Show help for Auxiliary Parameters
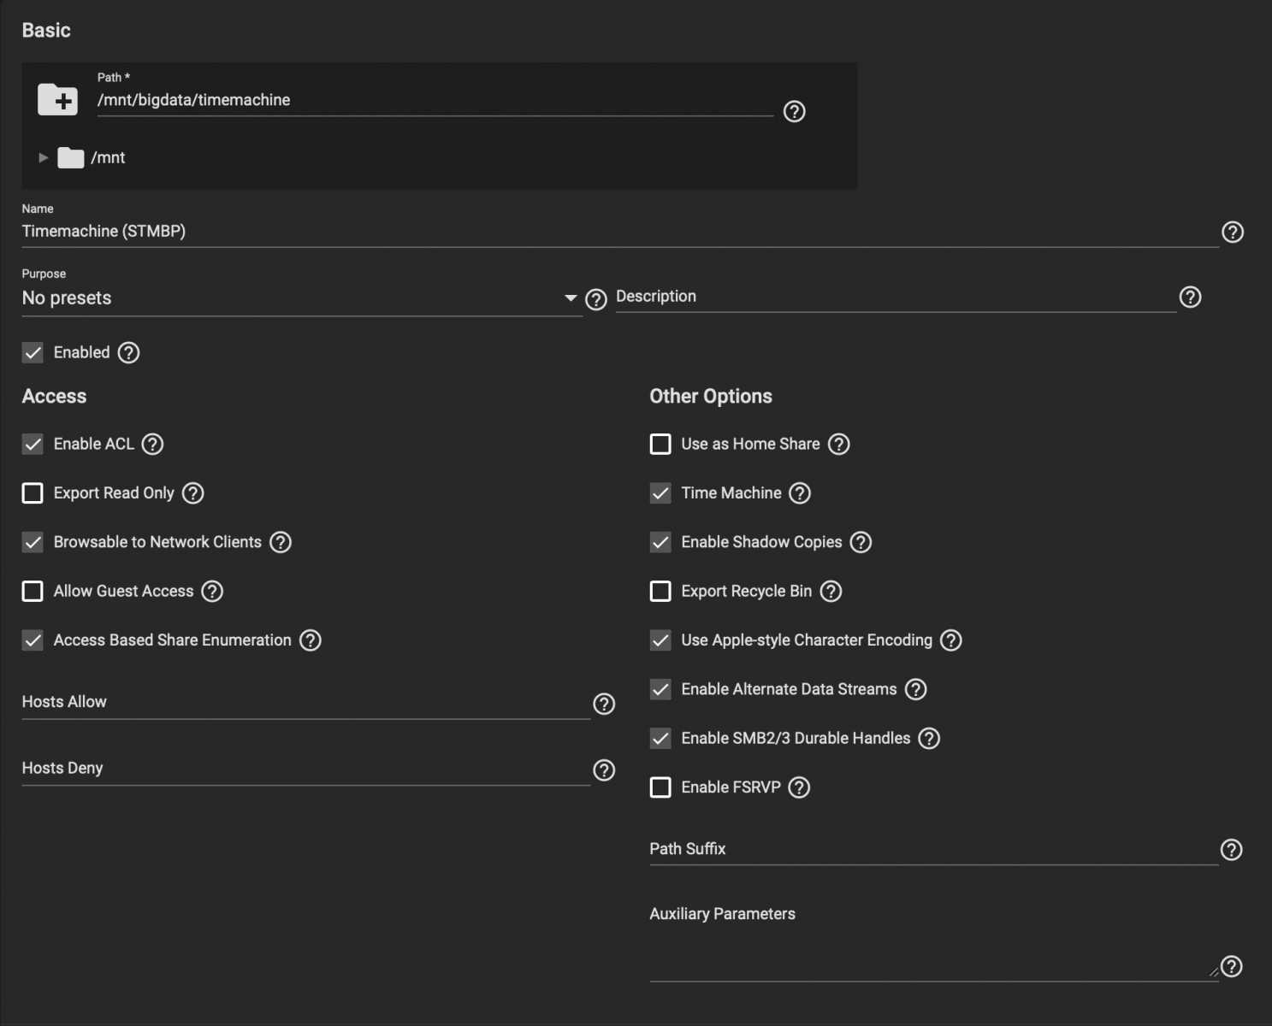Image resolution: width=1272 pixels, height=1026 pixels. pos(1231,966)
